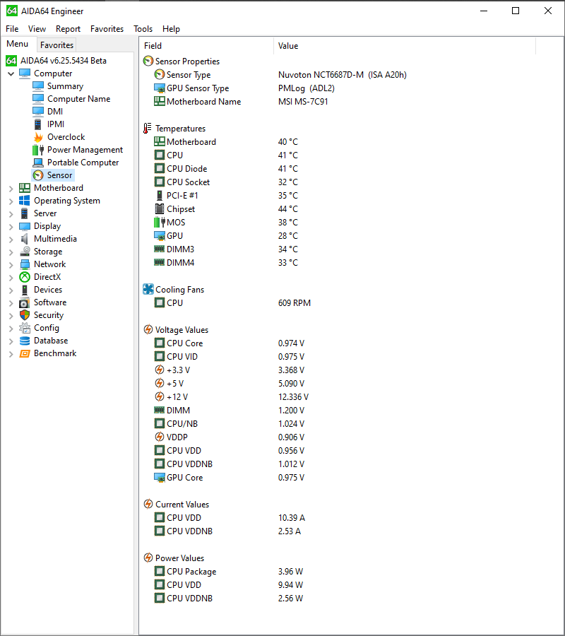Click the Sensor gauge icon in tree
565x636 pixels.
38,175
